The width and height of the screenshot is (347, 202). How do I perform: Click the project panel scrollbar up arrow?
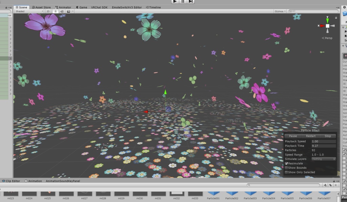(x=338, y=194)
